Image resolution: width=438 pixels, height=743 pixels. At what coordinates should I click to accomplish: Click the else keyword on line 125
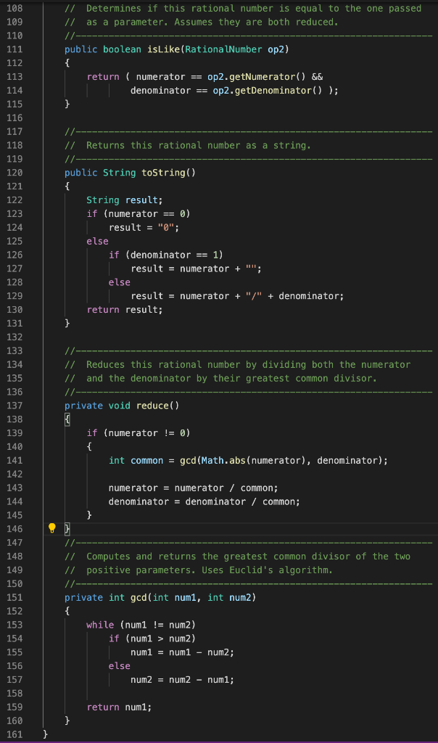[98, 241]
